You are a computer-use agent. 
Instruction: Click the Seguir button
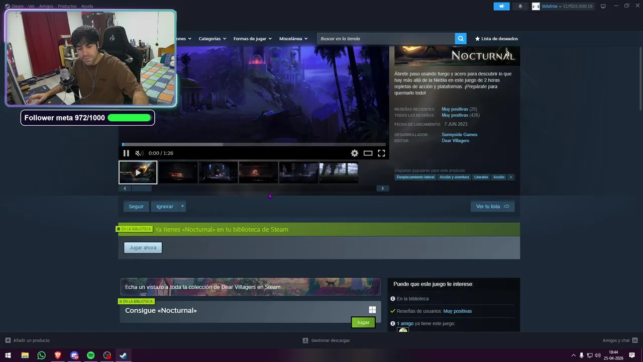136,207
